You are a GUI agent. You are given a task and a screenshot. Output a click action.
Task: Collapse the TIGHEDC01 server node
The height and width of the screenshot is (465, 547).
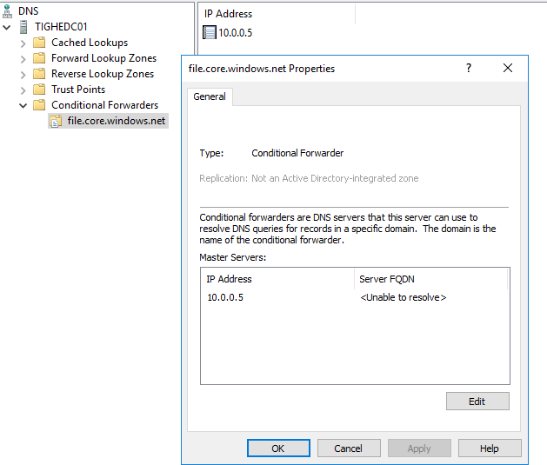pyautogui.click(x=8, y=27)
